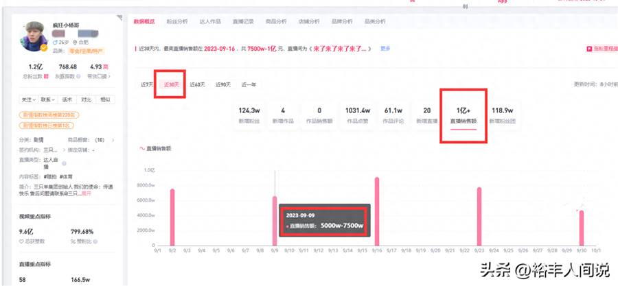Click the 9/2 sales bar in the chart
Screen dimensions: 618x286
(x=172, y=217)
